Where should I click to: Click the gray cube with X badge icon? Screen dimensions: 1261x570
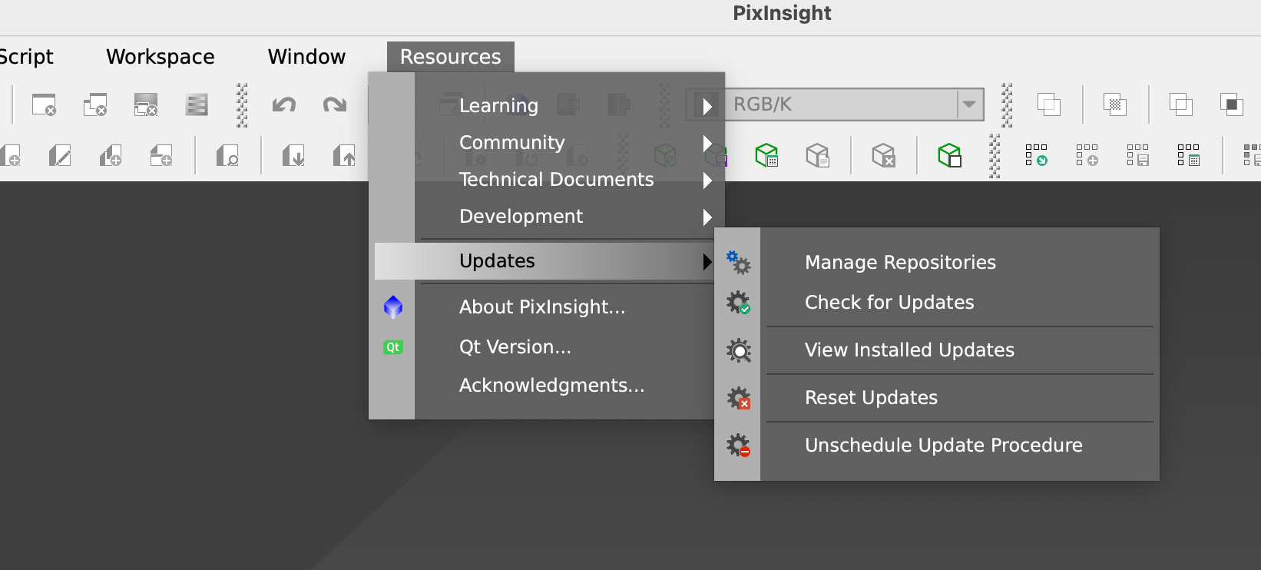pyautogui.click(x=883, y=155)
